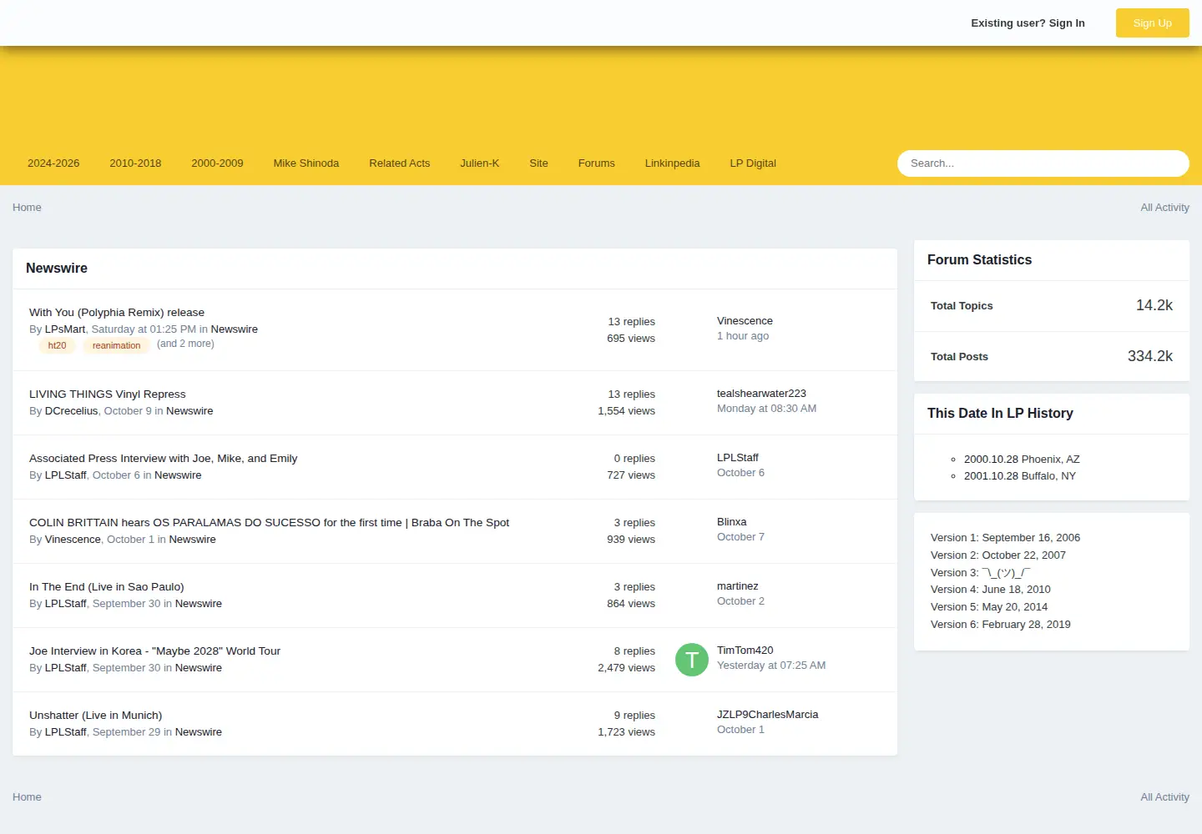This screenshot has width=1202, height=834.
Task: Open 2000.10.28 Phoenix, AZ show
Action: (1022, 460)
